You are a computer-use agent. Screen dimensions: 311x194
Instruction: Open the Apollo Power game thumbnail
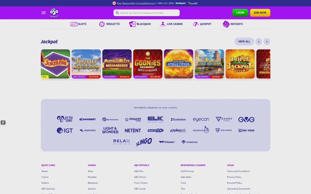coord(179,64)
